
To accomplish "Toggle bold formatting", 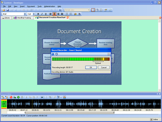I will [x=38, y=14].
